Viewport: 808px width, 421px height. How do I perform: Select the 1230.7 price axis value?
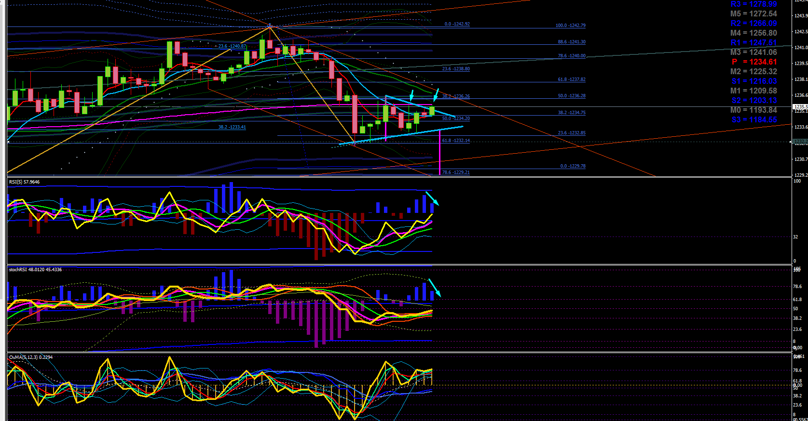click(x=801, y=159)
